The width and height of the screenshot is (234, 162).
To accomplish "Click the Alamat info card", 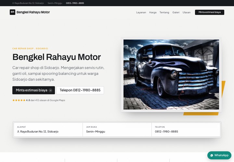I will click(x=48, y=130).
